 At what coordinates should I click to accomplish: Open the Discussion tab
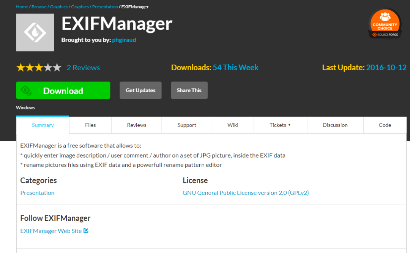[335, 125]
